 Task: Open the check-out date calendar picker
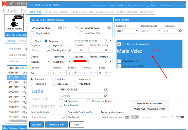109,28
